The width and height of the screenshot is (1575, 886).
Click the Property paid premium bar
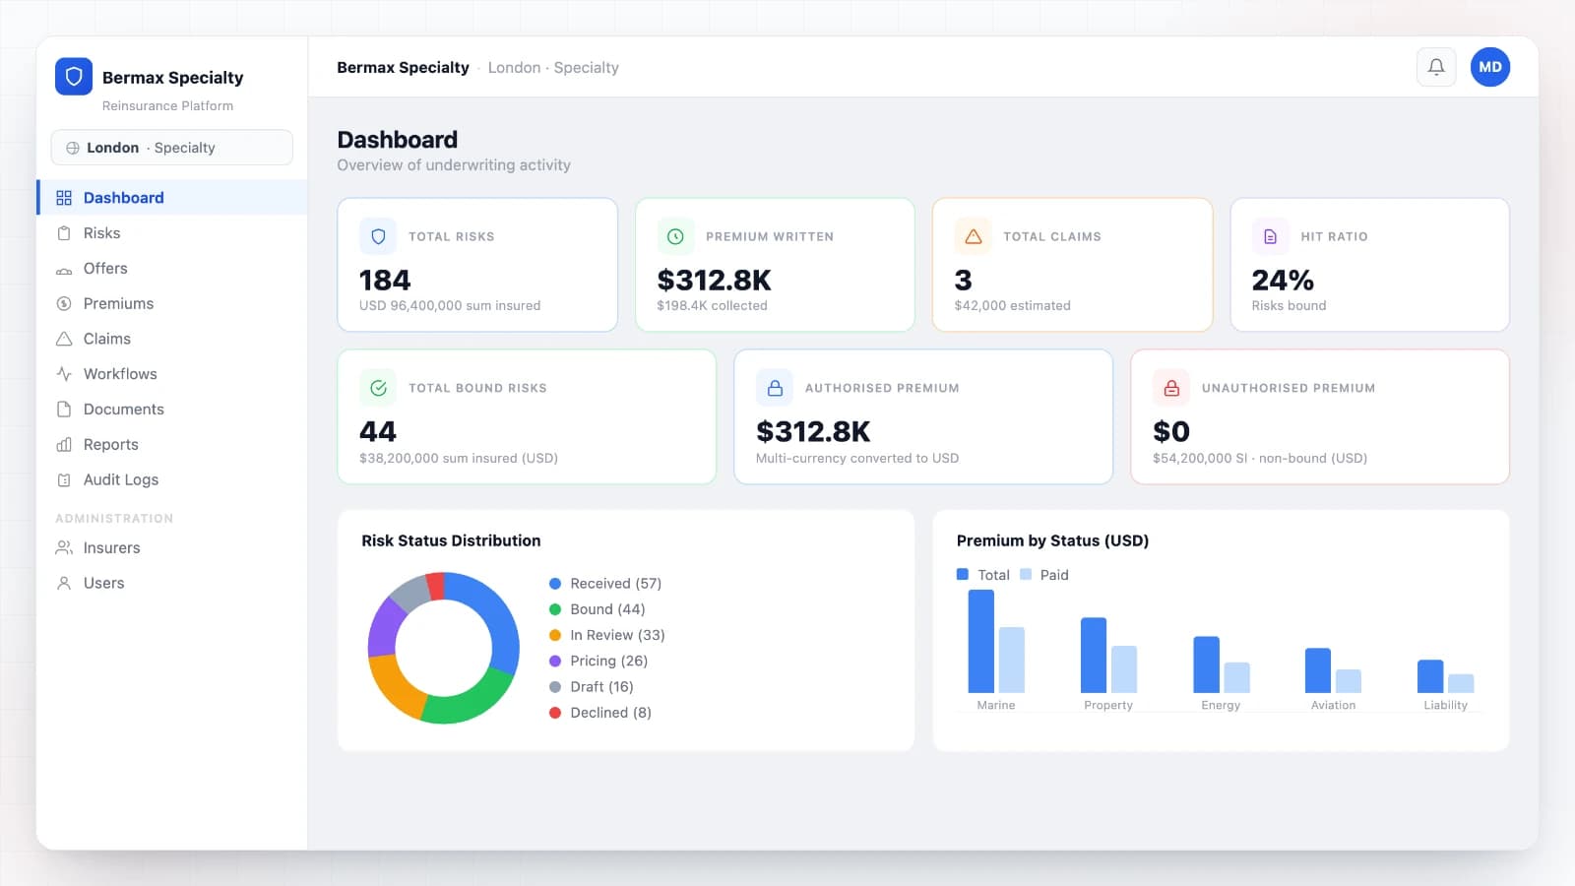pos(1124,669)
